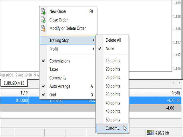The width and height of the screenshot is (183, 137).
Task: Click the New Order icon
Action: [x=43, y=12]
